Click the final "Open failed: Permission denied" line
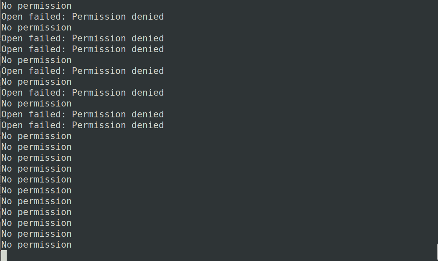The width and height of the screenshot is (438, 261). 82,125
